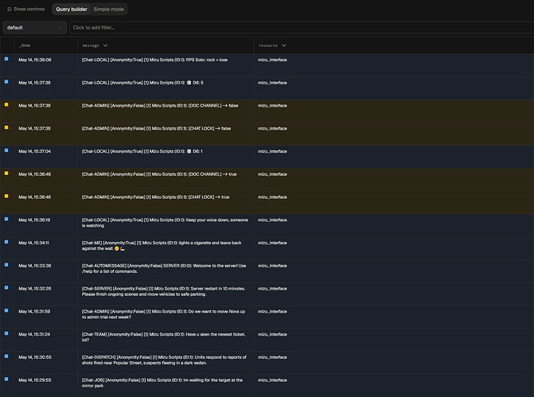Open the default dataset dropdown
This screenshot has height=397, width=534.
[34, 28]
